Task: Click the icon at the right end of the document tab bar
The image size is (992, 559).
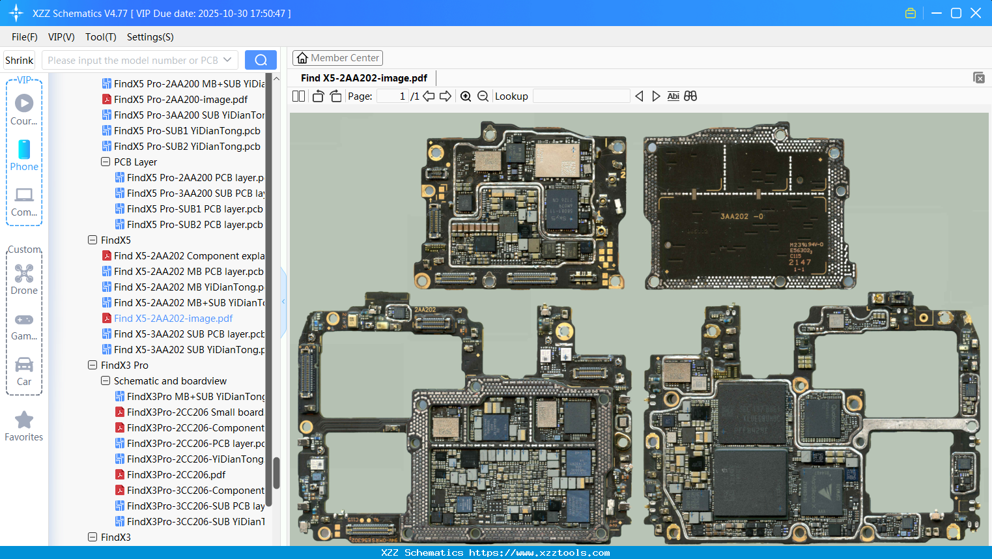Action: pos(979,78)
